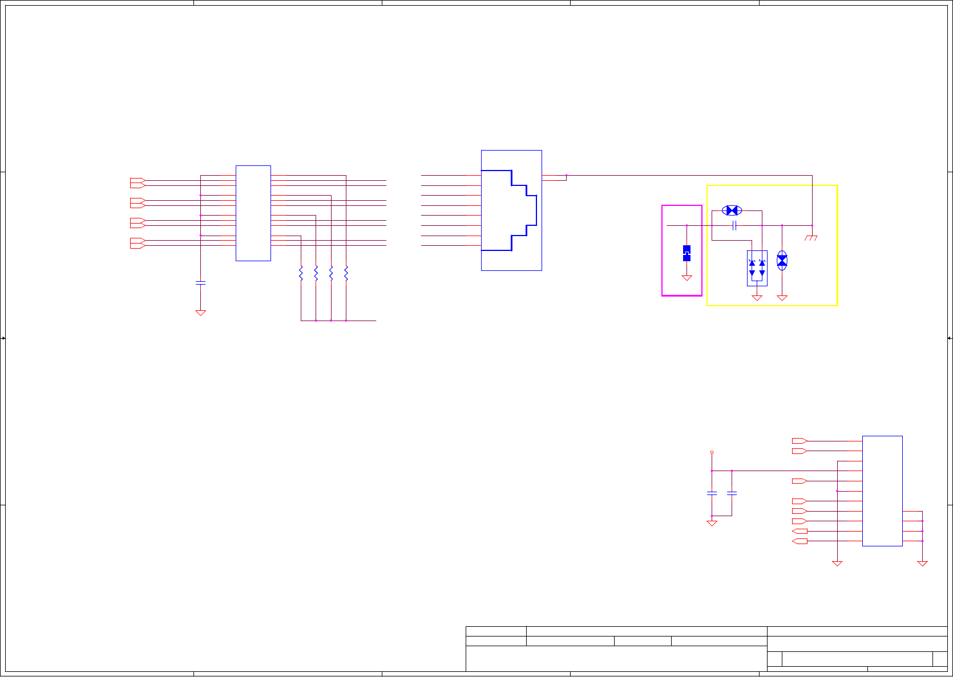
Task: Click the rightmost of four resistor symbols
Action: point(346,273)
